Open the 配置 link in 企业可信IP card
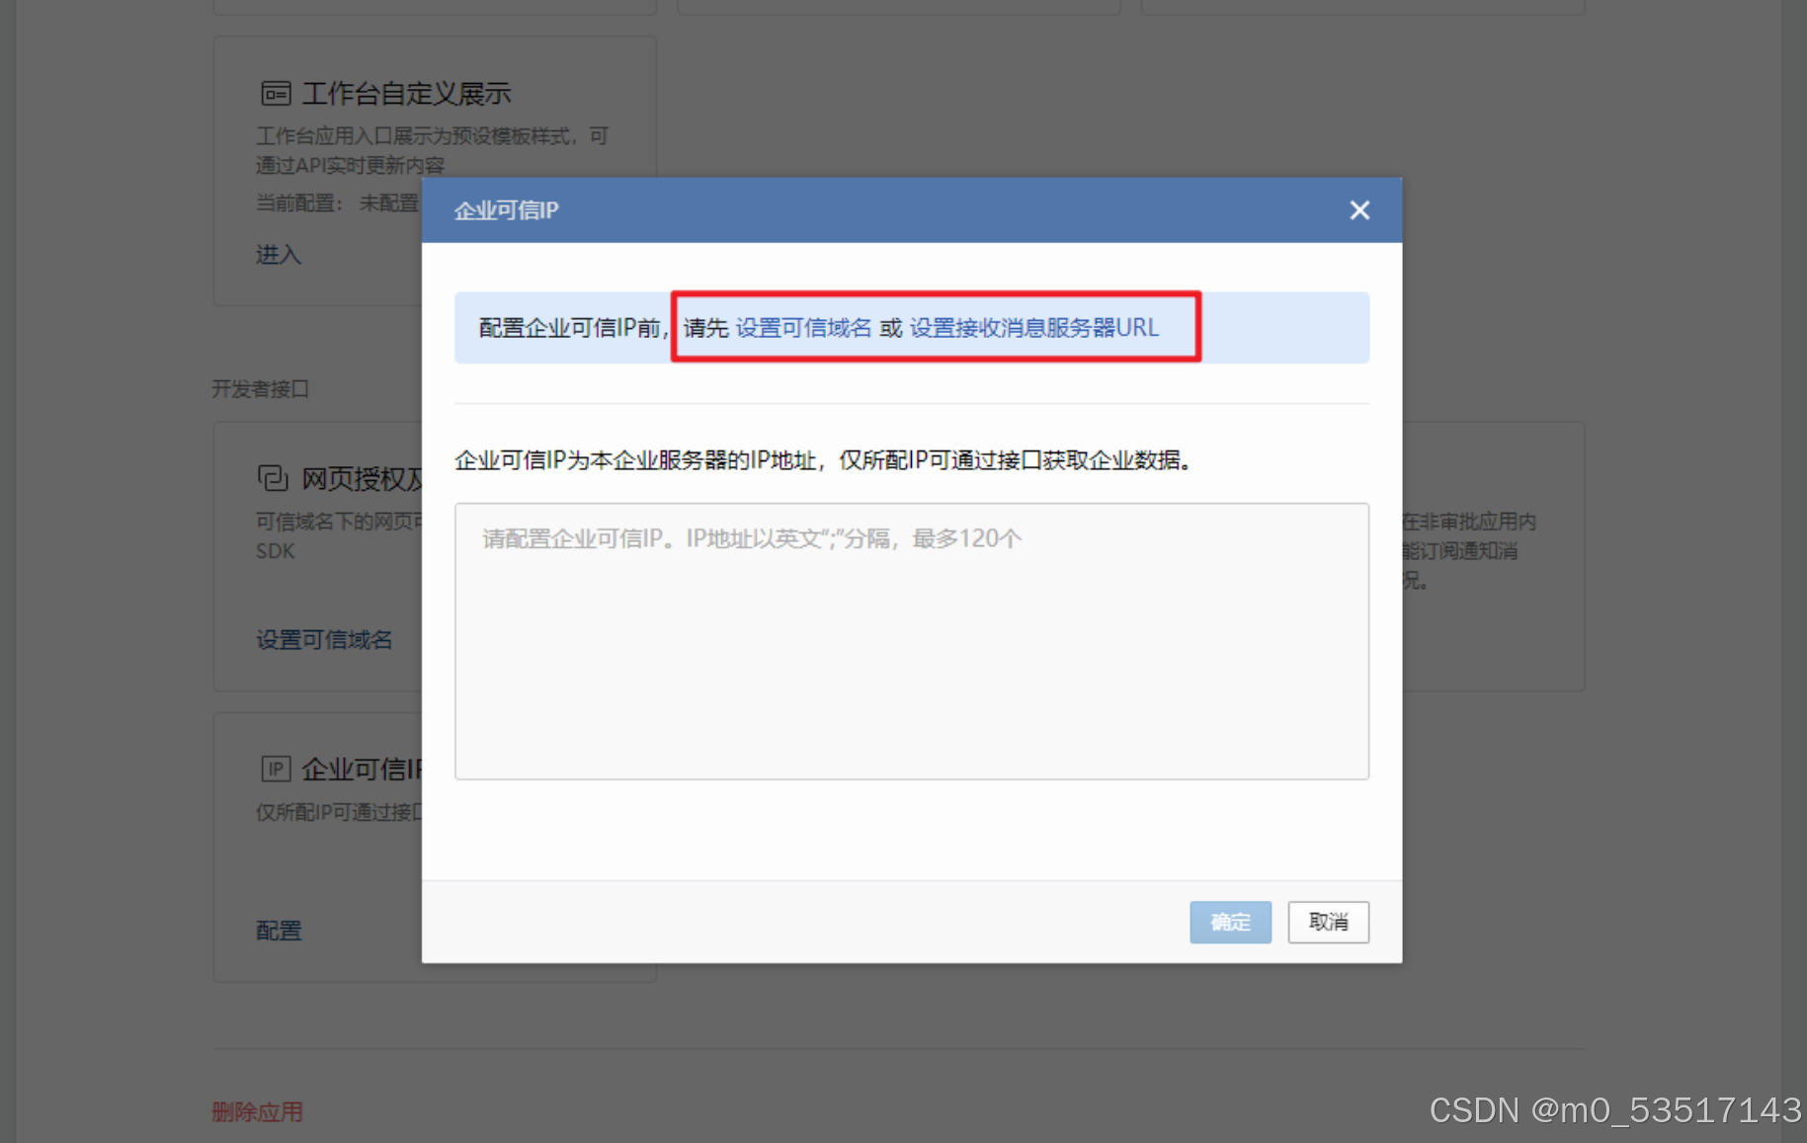Viewport: 1807px width, 1143px height. coord(279,931)
